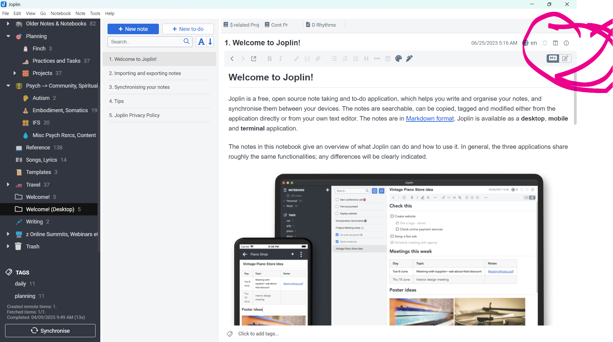Image resolution: width=613 pixels, height=342 pixels.
Task: Open note in external editor icon
Action: coord(253,58)
